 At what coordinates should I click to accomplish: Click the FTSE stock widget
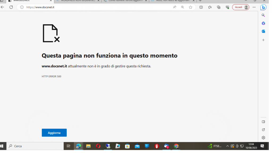click(x=215, y=146)
